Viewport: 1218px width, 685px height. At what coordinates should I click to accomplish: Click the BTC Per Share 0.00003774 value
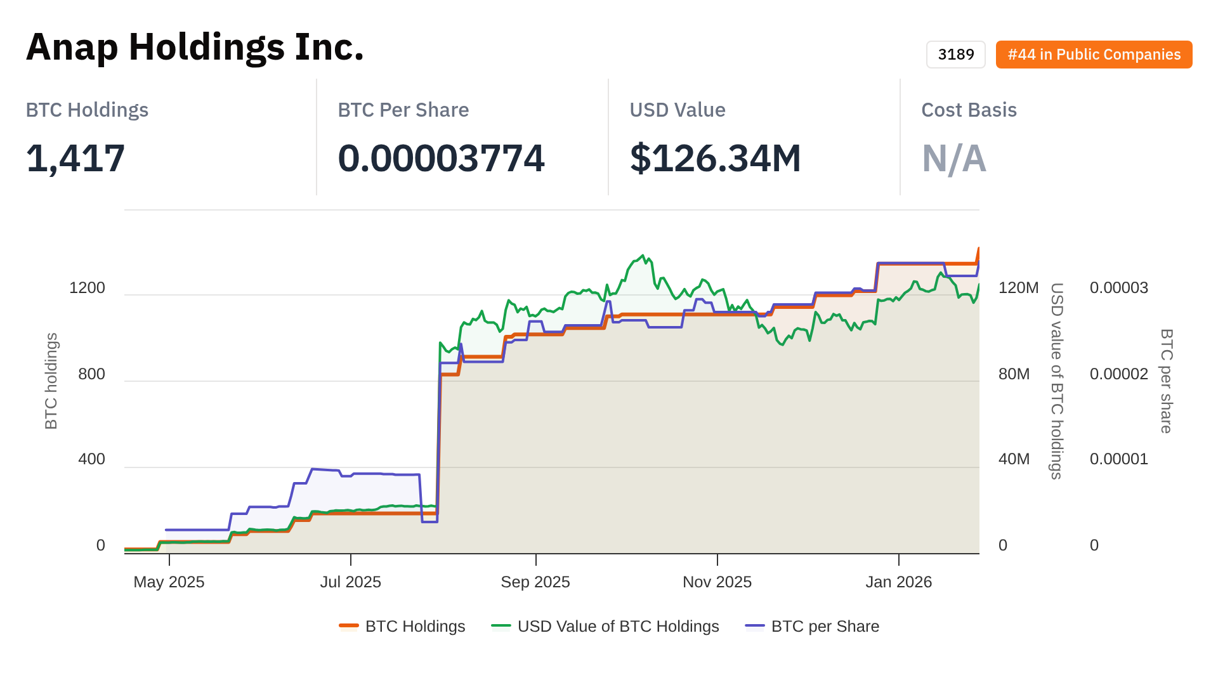click(441, 158)
